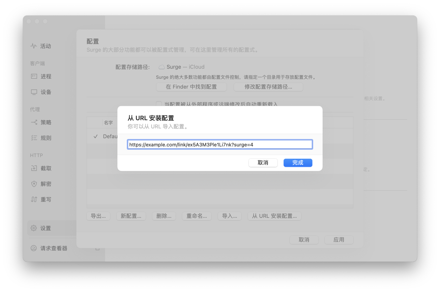Screen dimensions: 440x292
Task: Click the checkmark beside Default profile
Action: click(x=95, y=137)
